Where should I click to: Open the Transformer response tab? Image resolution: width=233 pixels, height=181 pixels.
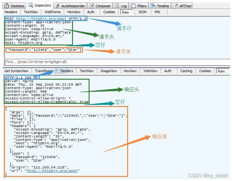pyautogui.click(x=44, y=71)
